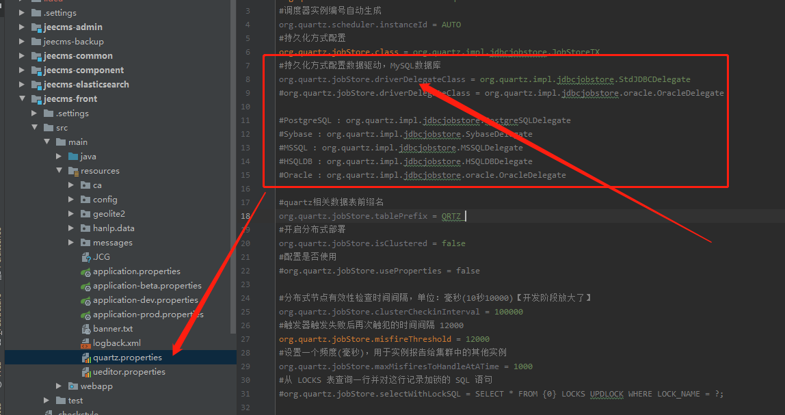Viewport: 785px width, 415px height.
Task: Click org.quartz.jobStore.isClustered key
Action: [353, 243]
